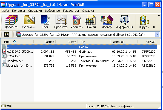Click the Найти (Find) binoculars icon
This screenshot has width=163, height=110.
pyautogui.click(x=91, y=20)
